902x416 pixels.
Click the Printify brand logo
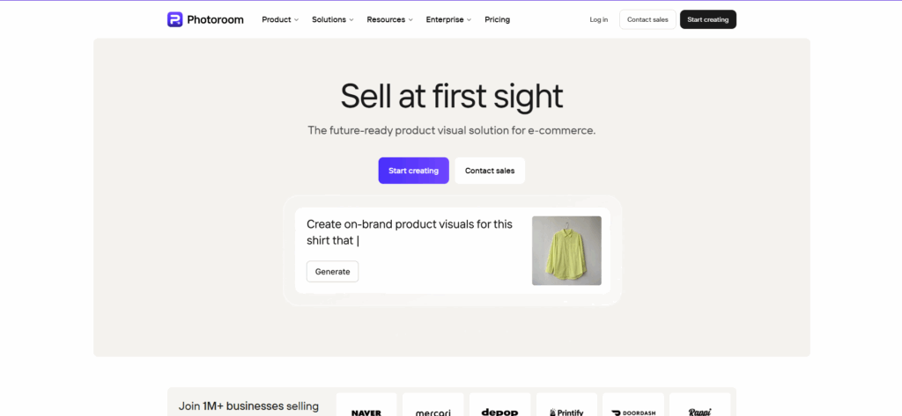coord(566,412)
